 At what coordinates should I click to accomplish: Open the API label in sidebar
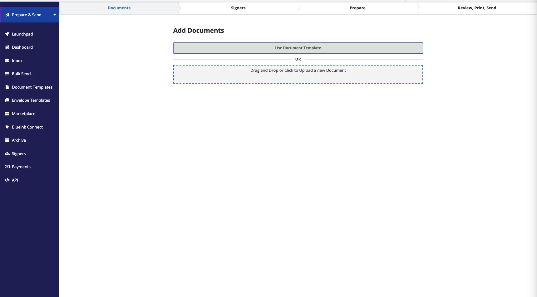pyautogui.click(x=15, y=180)
